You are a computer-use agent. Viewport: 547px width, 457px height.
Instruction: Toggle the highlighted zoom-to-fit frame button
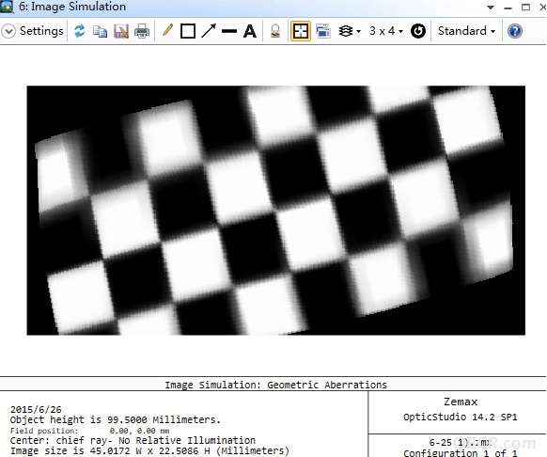(x=301, y=31)
